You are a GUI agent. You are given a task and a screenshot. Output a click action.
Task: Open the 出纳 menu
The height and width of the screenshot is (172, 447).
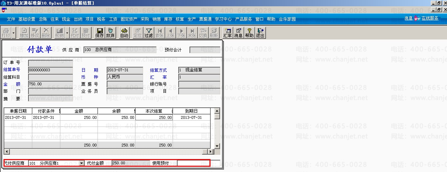pyautogui.click(x=78, y=19)
